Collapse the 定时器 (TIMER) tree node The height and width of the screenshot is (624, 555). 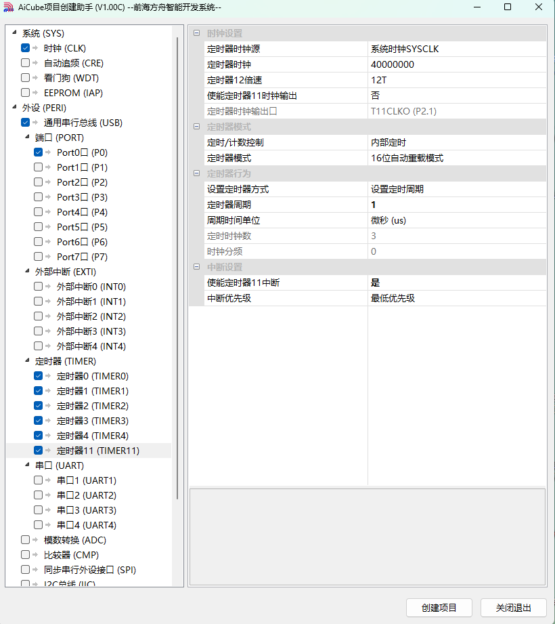coord(27,360)
